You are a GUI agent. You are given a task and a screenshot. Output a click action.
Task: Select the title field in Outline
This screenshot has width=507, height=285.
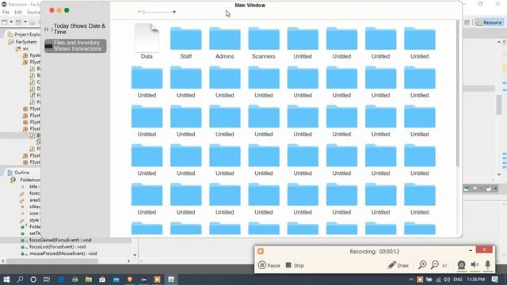point(32,187)
